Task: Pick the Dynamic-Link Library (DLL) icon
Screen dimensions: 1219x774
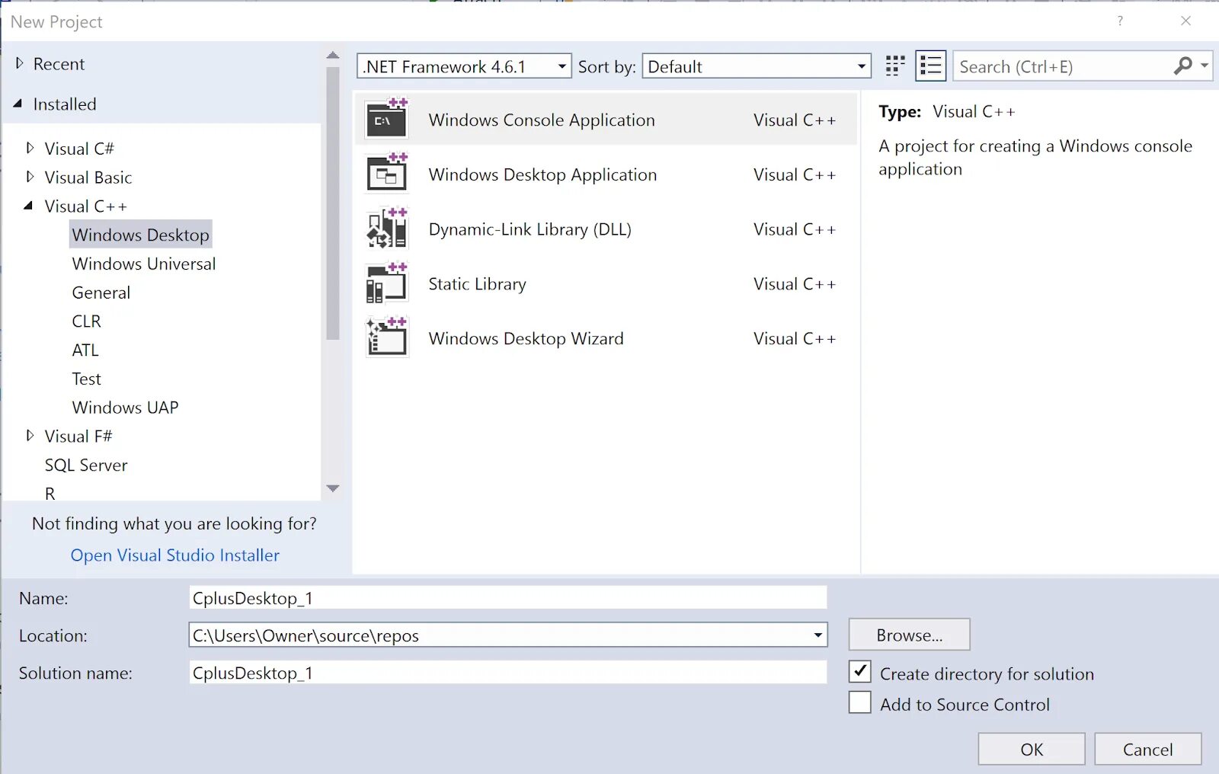Action: click(387, 228)
